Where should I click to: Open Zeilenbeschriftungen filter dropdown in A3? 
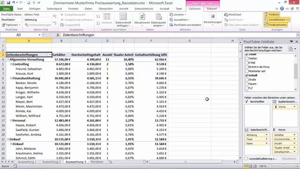[x=50, y=55]
